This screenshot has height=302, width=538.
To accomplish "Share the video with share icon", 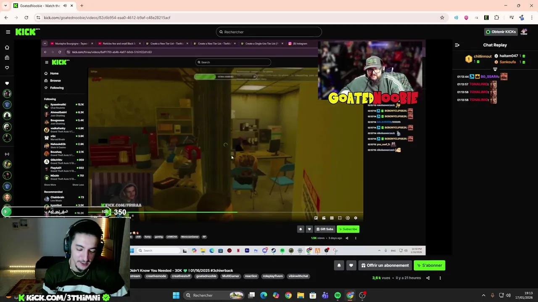I will tap(428, 278).
